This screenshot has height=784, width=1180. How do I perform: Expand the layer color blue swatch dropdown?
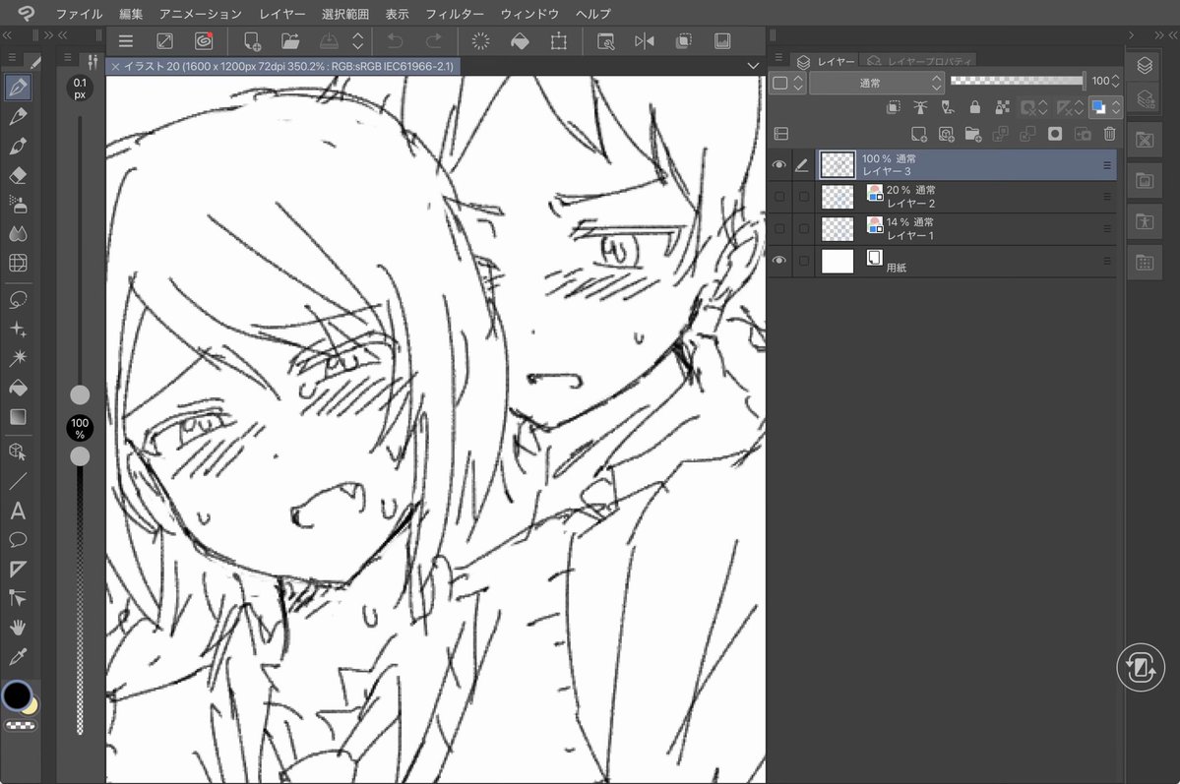coord(1116,107)
